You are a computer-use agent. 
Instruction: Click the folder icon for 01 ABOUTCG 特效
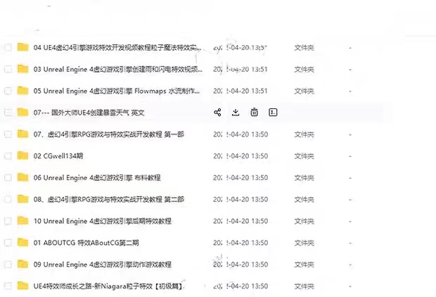click(23, 243)
